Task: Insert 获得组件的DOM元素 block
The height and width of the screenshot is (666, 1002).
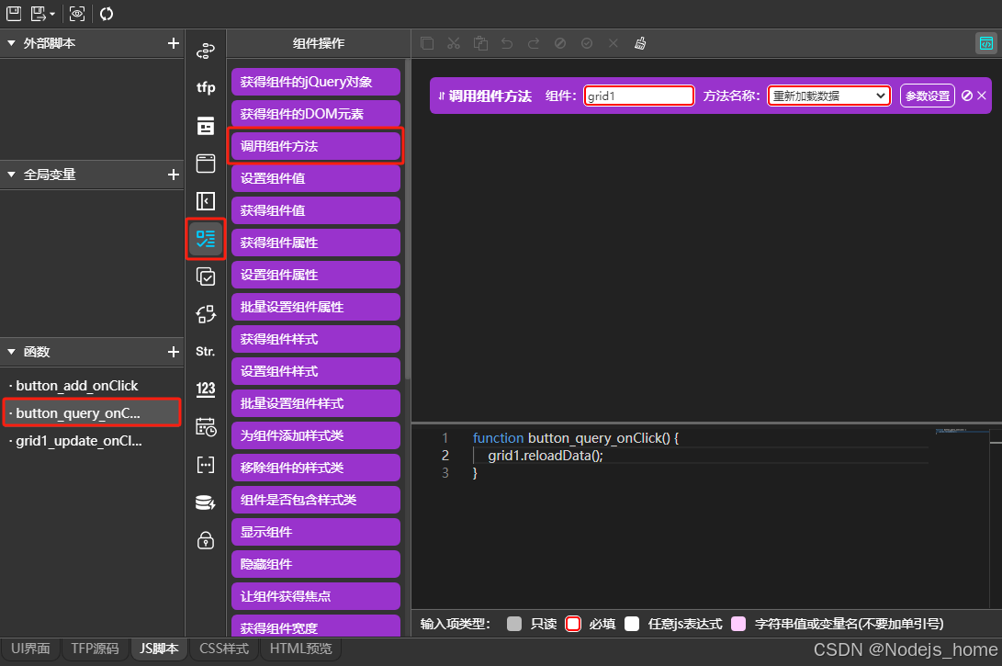Action: (x=316, y=114)
